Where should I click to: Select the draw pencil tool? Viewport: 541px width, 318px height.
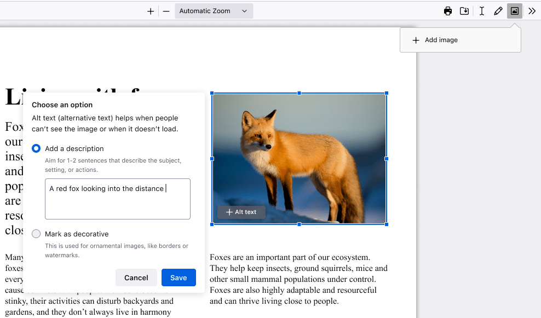click(x=498, y=11)
